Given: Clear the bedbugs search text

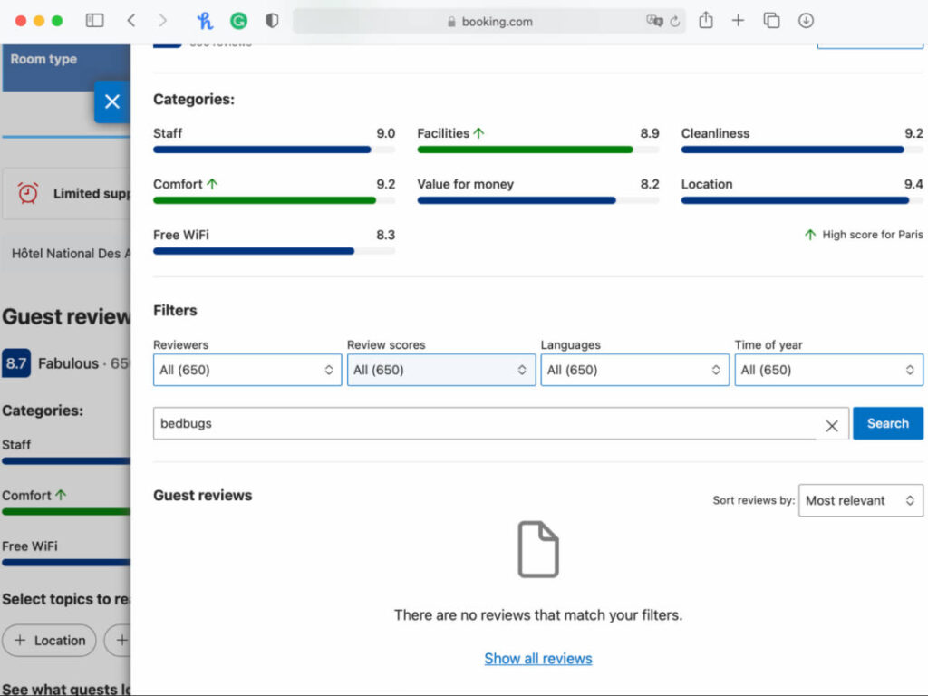Looking at the screenshot, I should (832, 426).
